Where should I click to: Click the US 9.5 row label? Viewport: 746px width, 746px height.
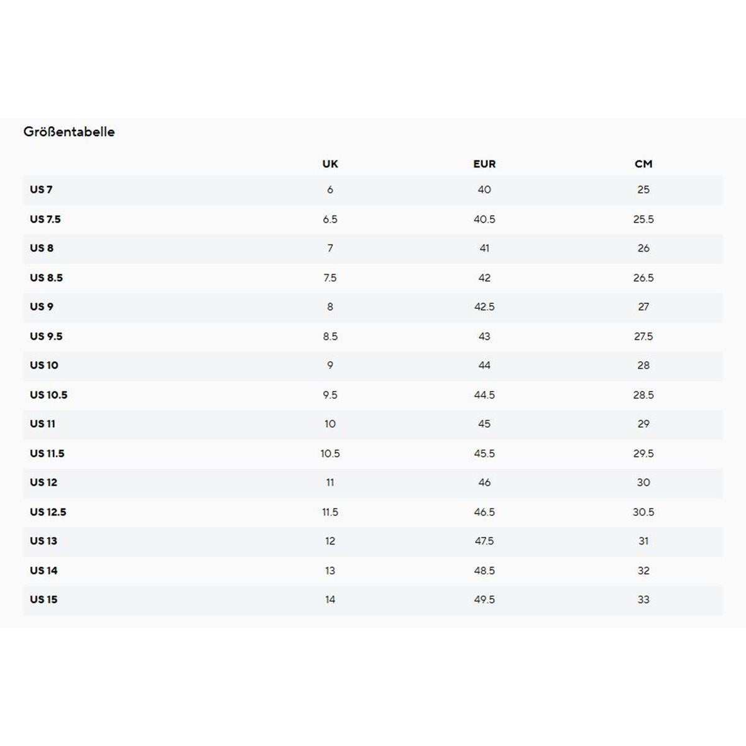(46, 336)
